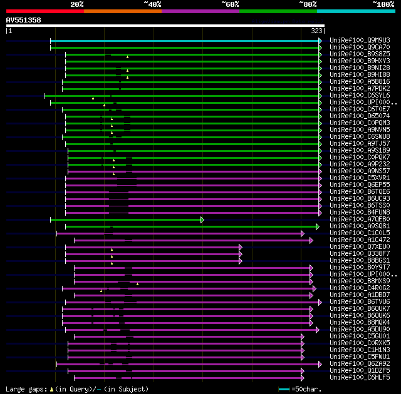Open the UniRef100_A5B816 hit label
The image size is (401, 394).
[360, 82]
